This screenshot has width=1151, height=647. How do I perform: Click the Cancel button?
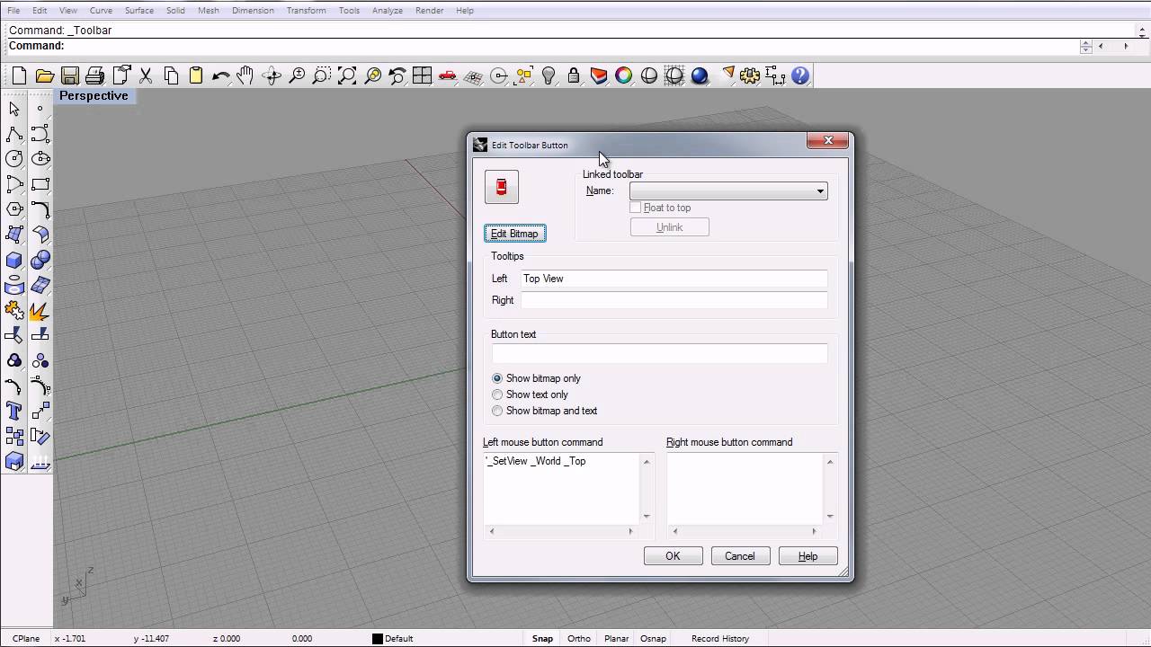[x=740, y=556]
